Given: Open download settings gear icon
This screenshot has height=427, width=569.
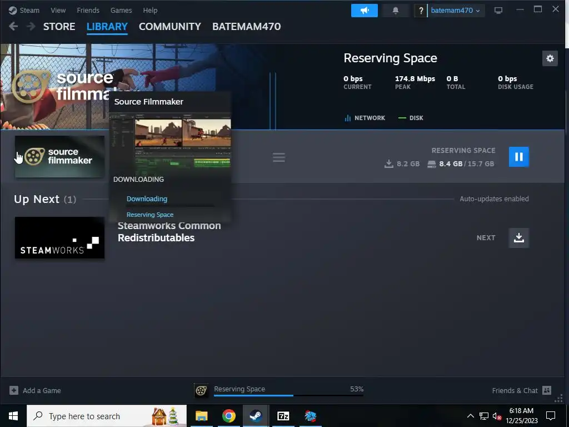Looking at the screenshot, I should [x=550, y=58].
